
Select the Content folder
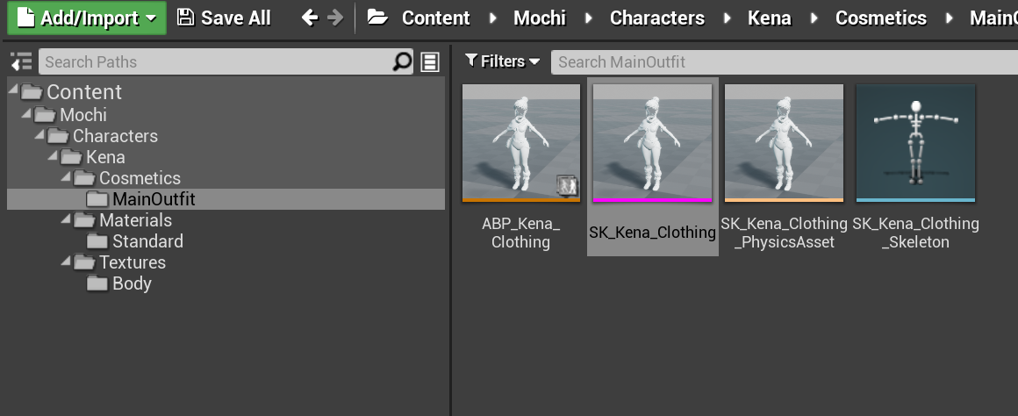71,92
